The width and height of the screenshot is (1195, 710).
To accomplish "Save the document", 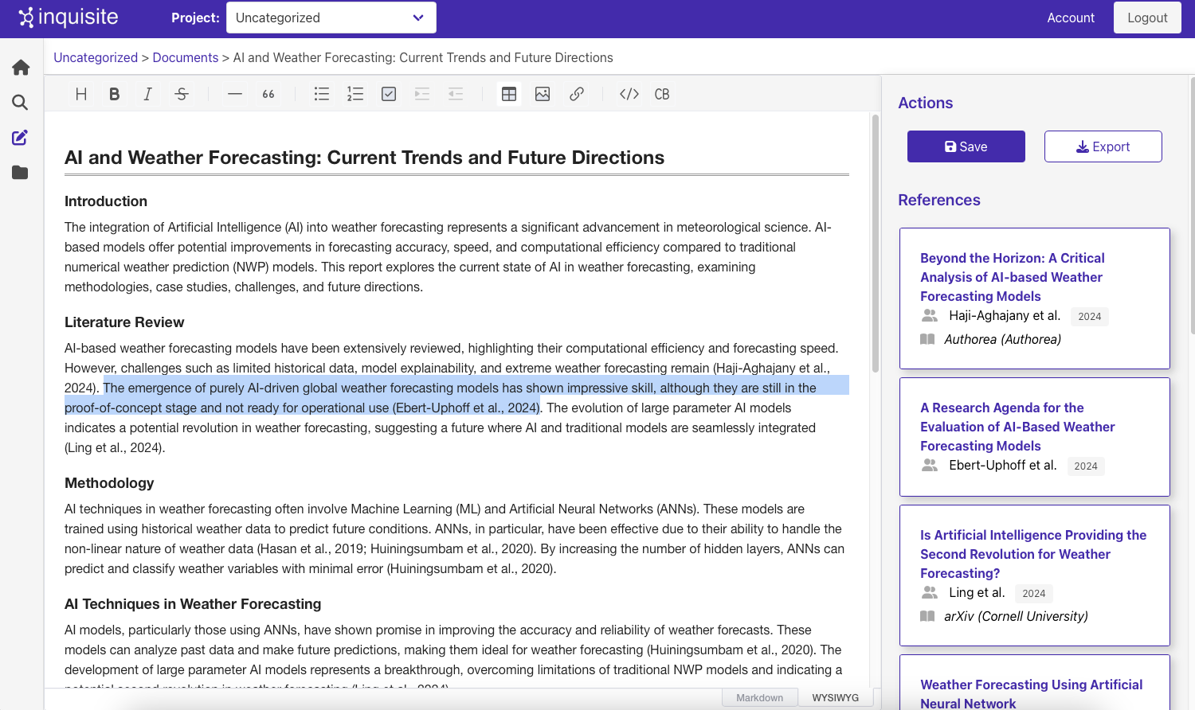I will (x=966, y=146).
